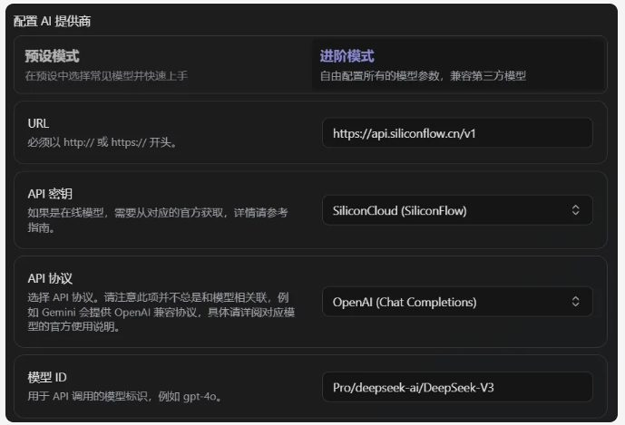This screenshot has width=625, height=425.
Task: Click the description 在预设中选择常见模型并快速上手
Action: coord(106,76)
